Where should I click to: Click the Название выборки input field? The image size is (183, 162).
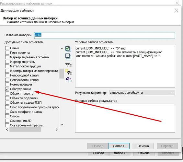pyautogui.click(x=105, y=36)
